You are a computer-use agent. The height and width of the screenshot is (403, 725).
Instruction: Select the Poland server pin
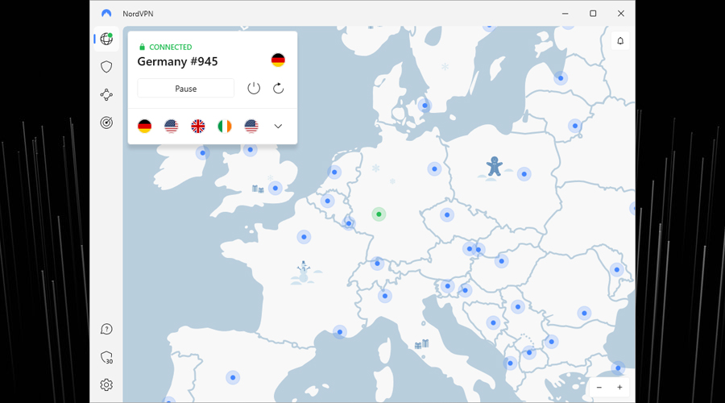[524, 174]
